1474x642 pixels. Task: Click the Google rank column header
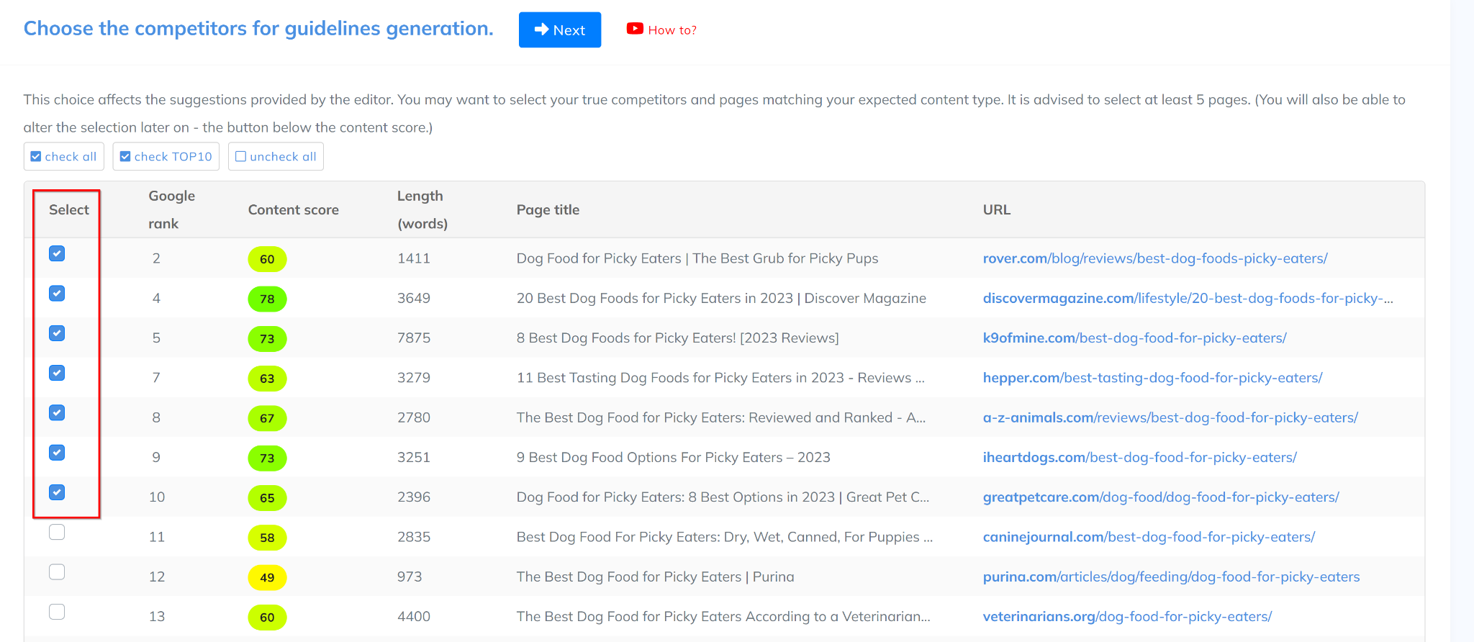pyautogui.click(x=171, y=209)
